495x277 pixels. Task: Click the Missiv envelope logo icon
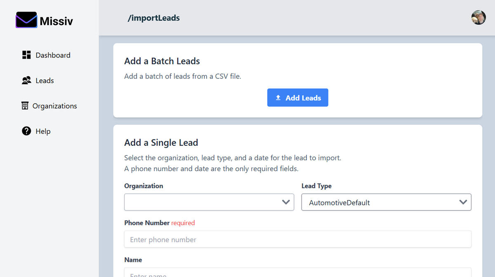pyautogui.click(x=26, y=20)
